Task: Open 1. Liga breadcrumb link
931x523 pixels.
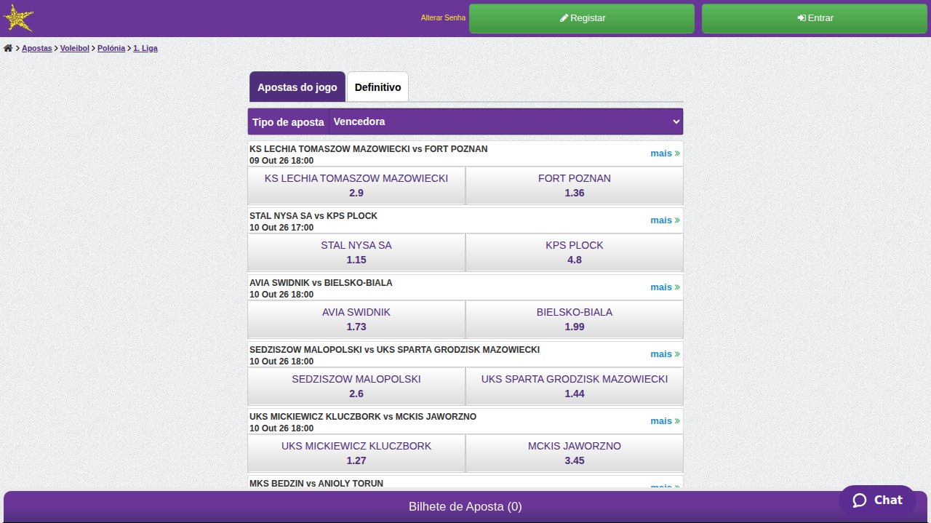Action: (145, 48)
